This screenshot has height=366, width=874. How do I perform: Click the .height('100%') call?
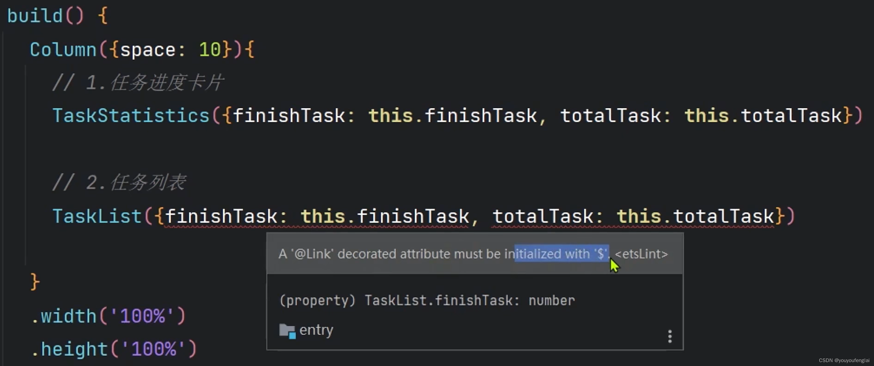pyautogui.click(x=114, y=349)
